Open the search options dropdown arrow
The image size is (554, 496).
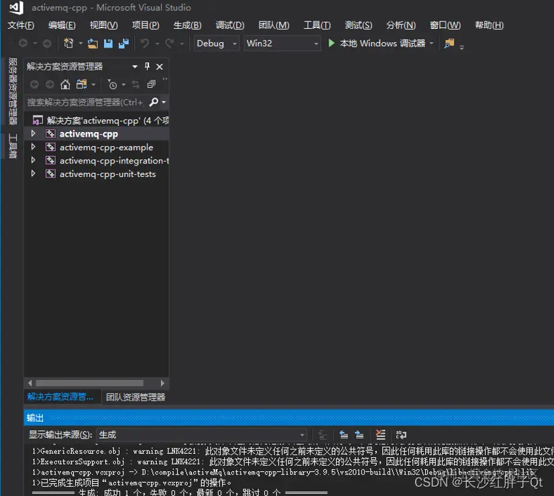[164, 103]
